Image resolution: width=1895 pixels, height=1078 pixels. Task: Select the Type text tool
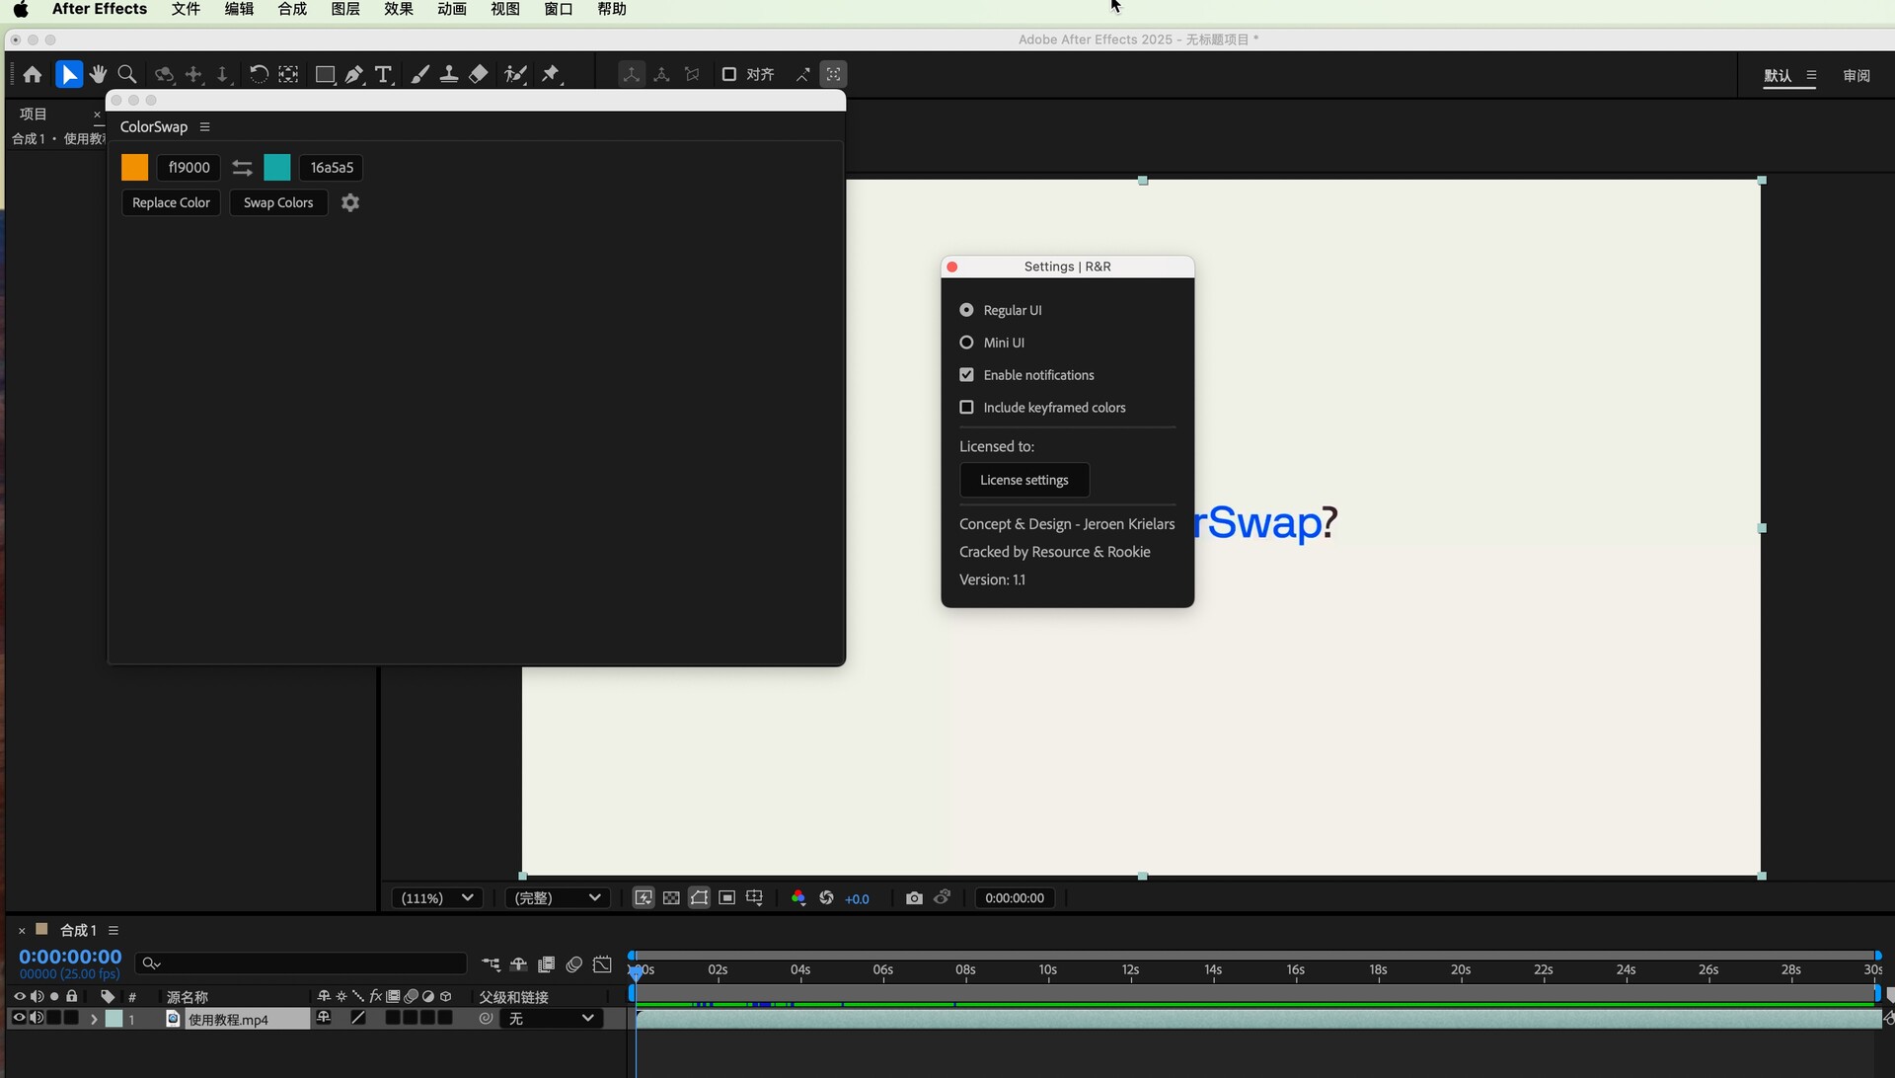(384, 75)
